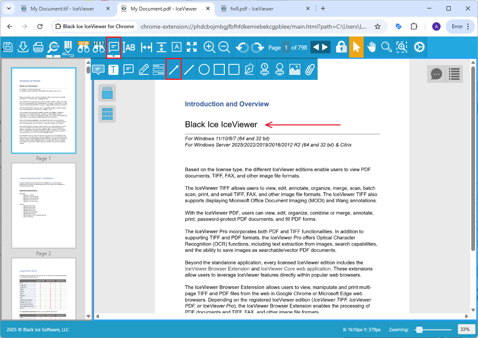This screenshot has width=478, height=338.
Task: Click the padlock security icon
Action: tap(341, 47)
